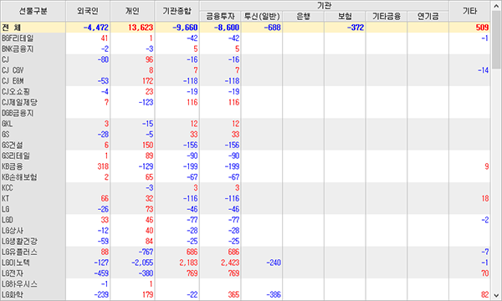Image resolution: width=502 pixels, height=301 pixels.
Task: Click the 투신(일반) column header
Action: [x=262, y=17]
